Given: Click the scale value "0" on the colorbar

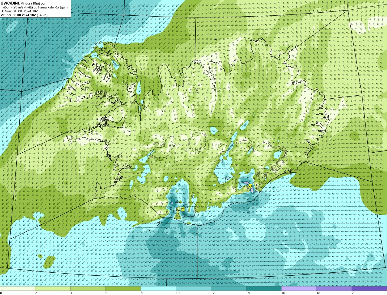Looking at the screenshot, I should tap(1, 293).
